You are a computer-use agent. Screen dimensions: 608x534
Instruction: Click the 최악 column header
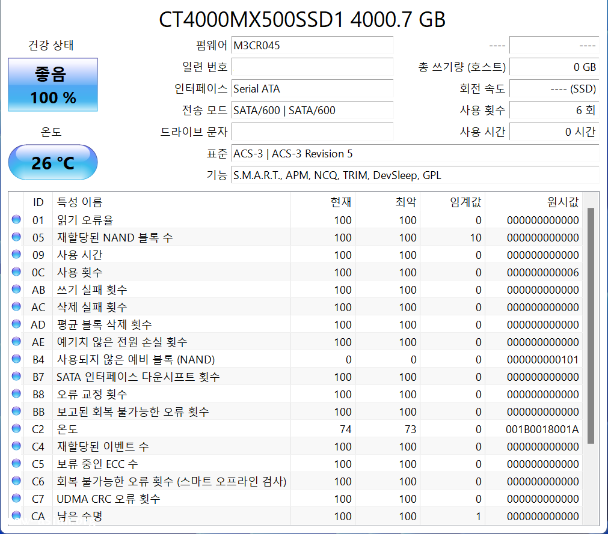(x=387, y=202)
